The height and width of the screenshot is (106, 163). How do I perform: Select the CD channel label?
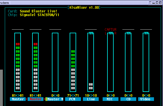[x=128, y=99]
